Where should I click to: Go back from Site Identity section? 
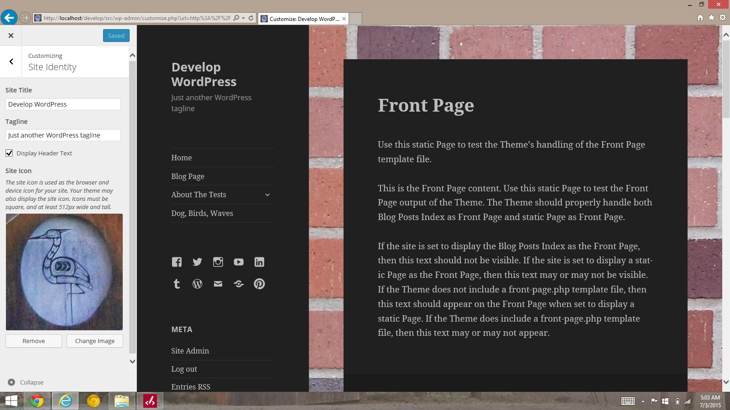[x=11, y=61]
